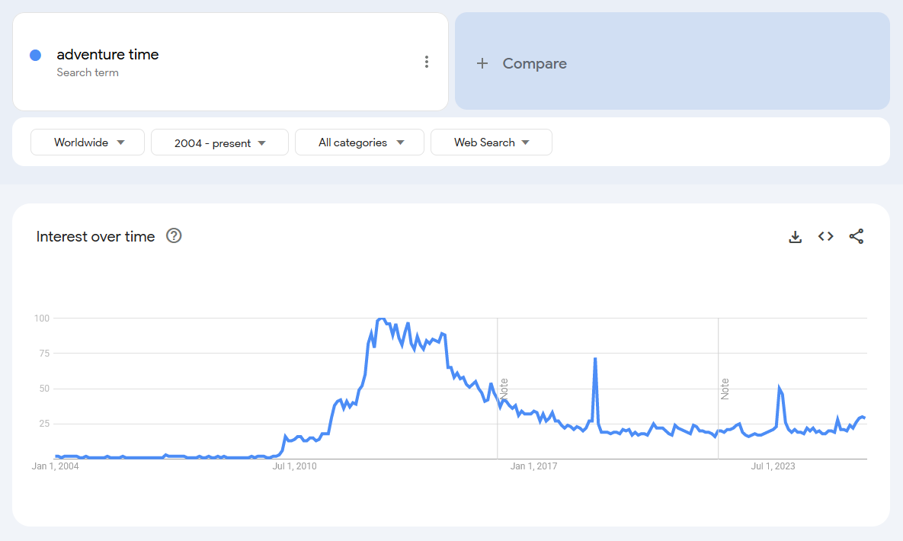Click the Jul 1, 2023 axis label

click(773, 466)
